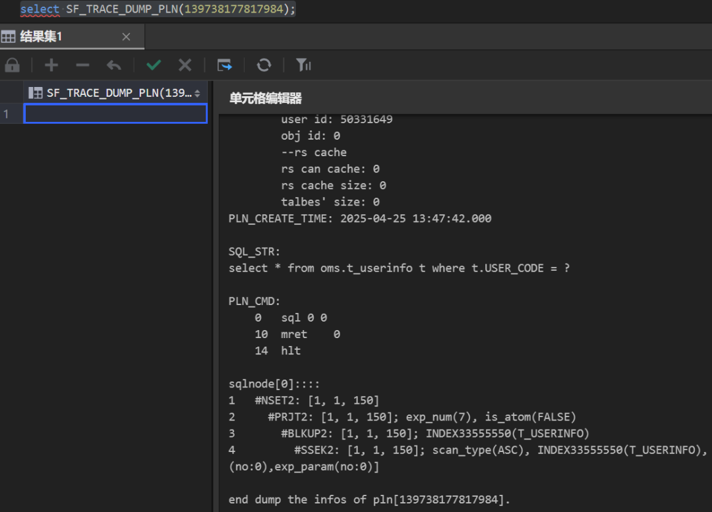
Task: Click the 'user id: 50331649' line
Action: pyautogui.click(x=336, y=119)
